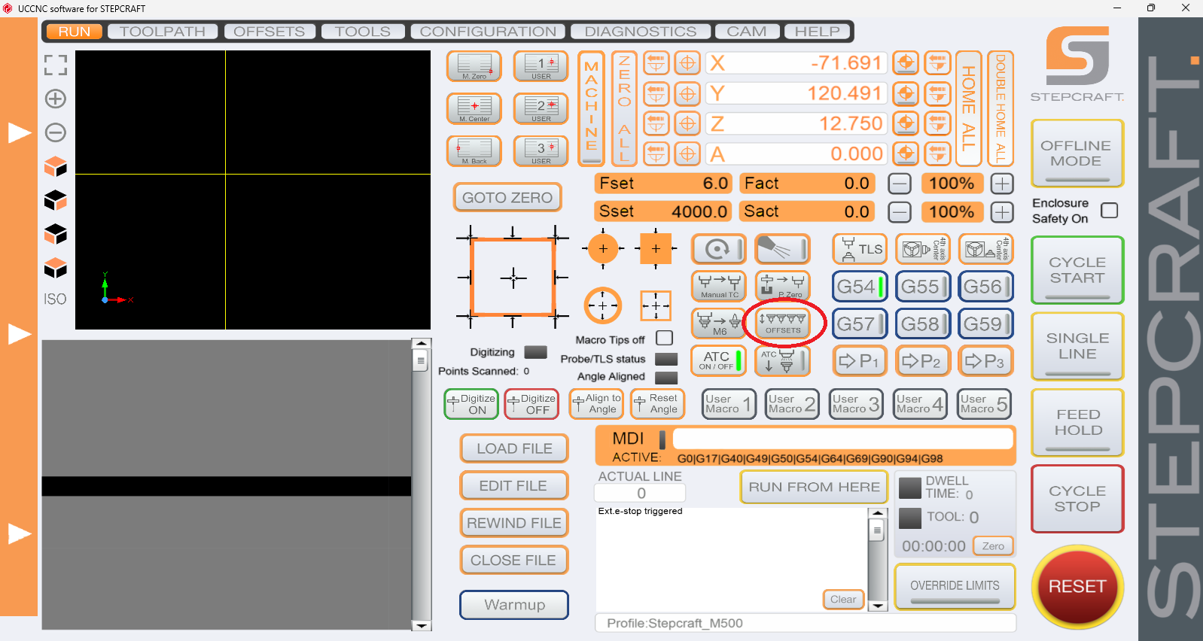The height and width of the screenshot is (641, 1203).
Task: Open the TOOLS tab
Action: coord(363,32)
